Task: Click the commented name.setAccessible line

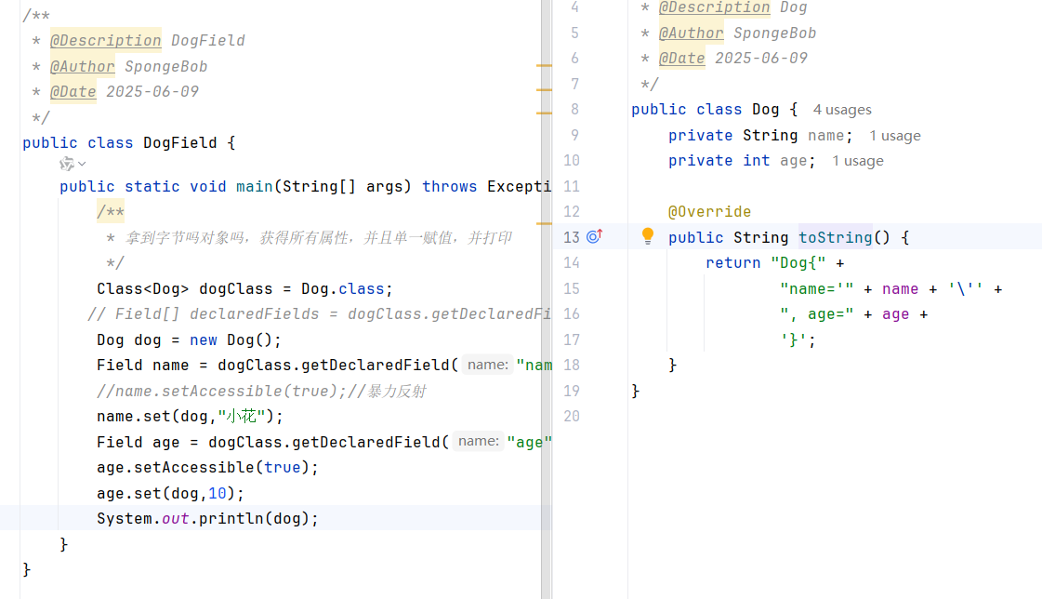Action: [x=262, y=391]
